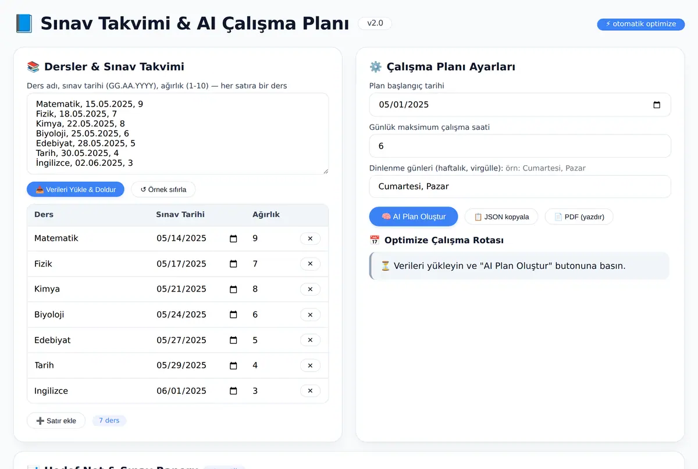Screen dimensions: 698x469
Task: Edit the Edebiyat course name field
Action: tap(88, 340)
